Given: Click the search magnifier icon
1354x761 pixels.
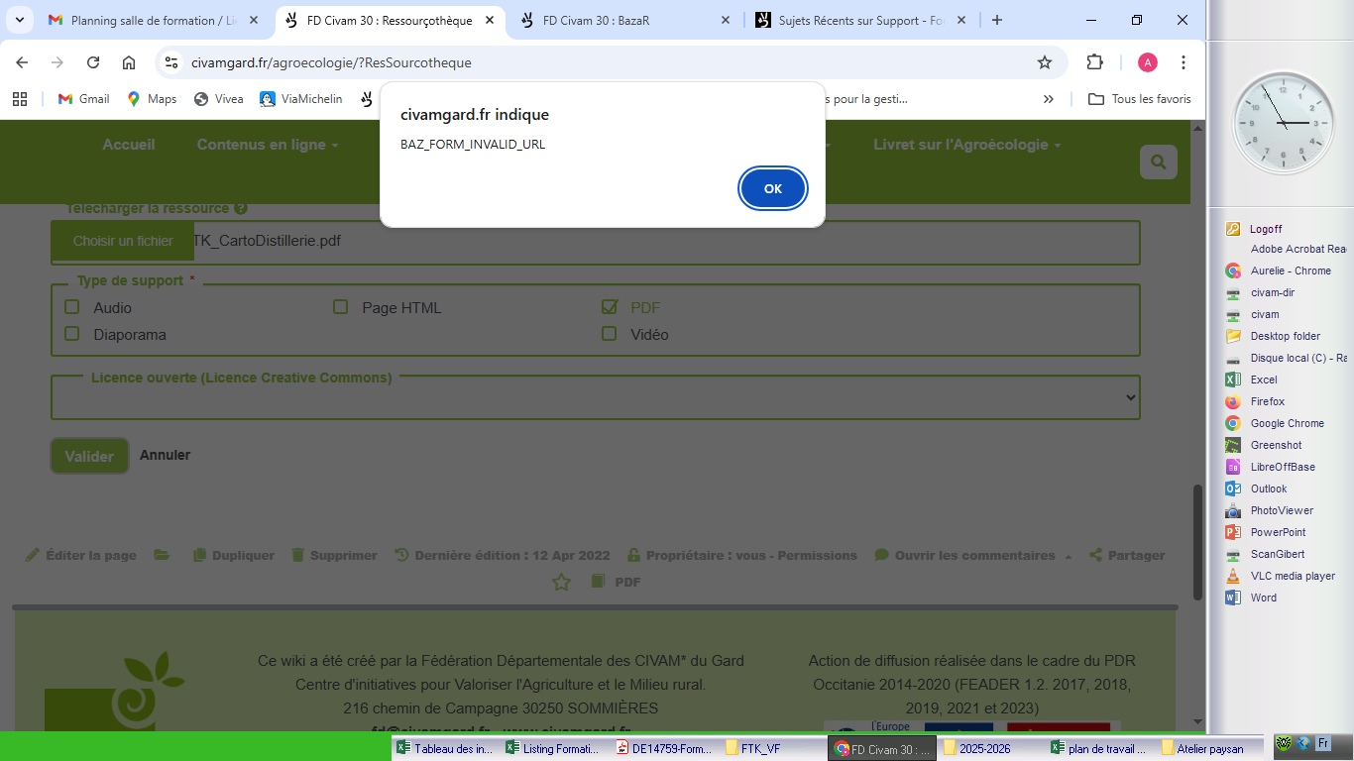Looking at the screenshot, I should tap(1158, 162).
